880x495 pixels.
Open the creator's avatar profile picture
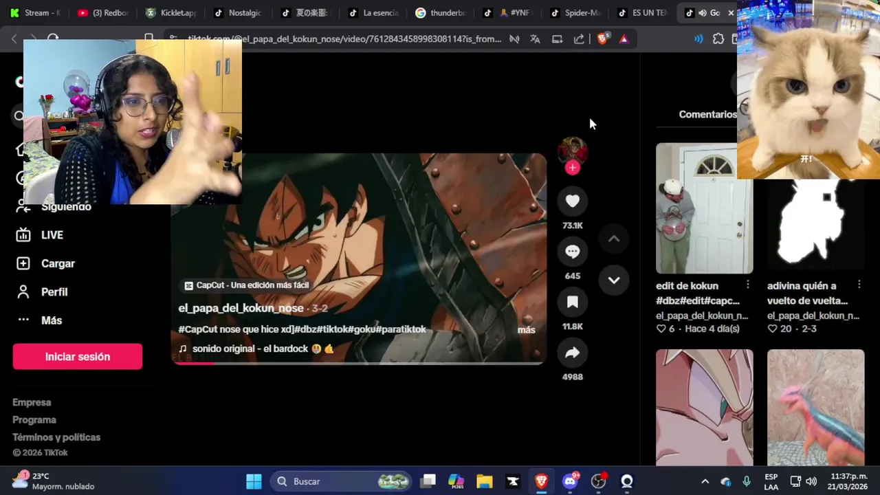tap(573, 150)
